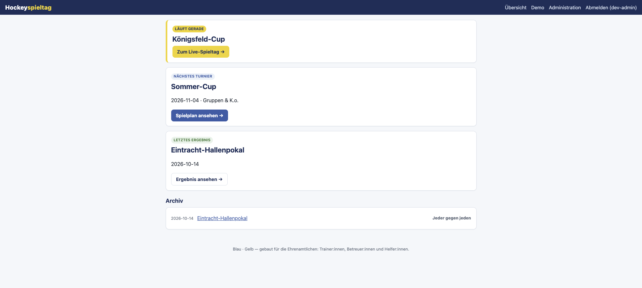Click the Königsfeld-Cup heading
642x288 pixels.
(198, 39)
